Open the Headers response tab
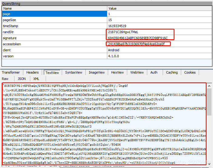 tap(32, 72)
